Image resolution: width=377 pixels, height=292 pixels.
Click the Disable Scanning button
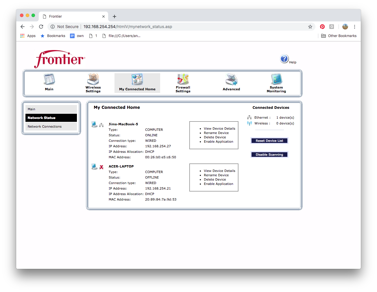coord(269,155)
